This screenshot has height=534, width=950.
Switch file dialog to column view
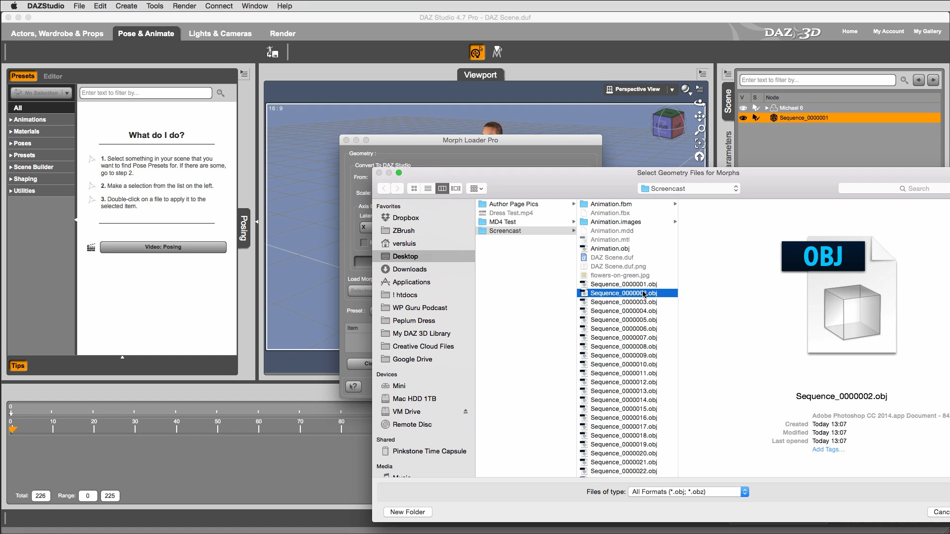tap(442, 188)
